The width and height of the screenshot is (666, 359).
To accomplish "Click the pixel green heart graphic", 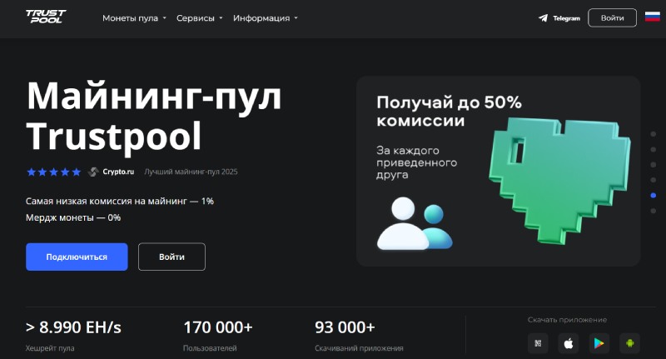I will [559, 181].
